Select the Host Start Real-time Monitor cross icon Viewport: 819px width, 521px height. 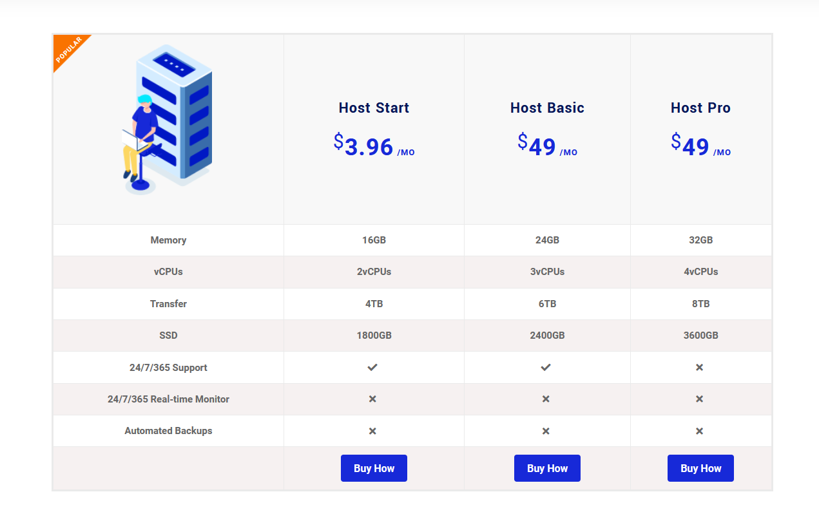(x=372, y=399)
